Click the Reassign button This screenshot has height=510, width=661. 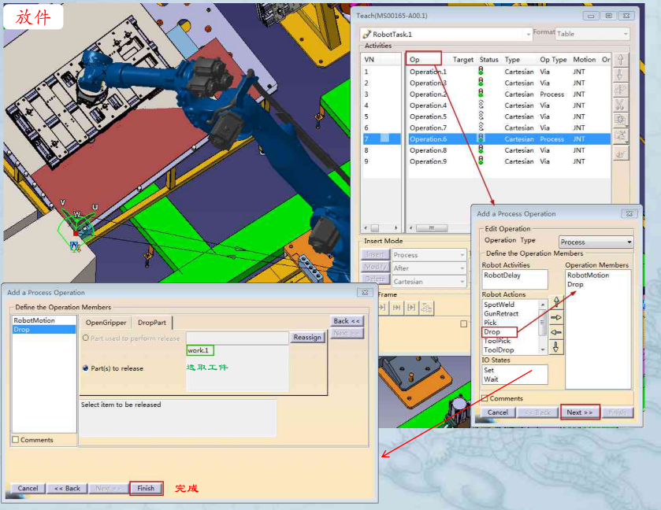tap(307, 338)
